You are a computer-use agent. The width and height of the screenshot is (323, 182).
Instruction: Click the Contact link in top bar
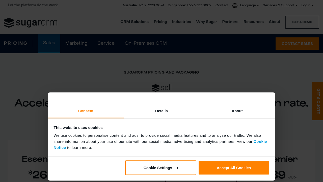tap(222, 5)
